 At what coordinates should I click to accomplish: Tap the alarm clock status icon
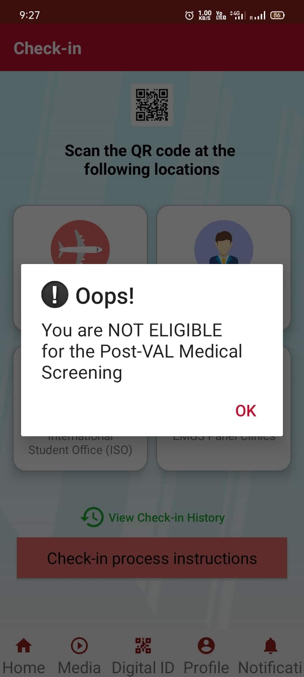[190, 16]
